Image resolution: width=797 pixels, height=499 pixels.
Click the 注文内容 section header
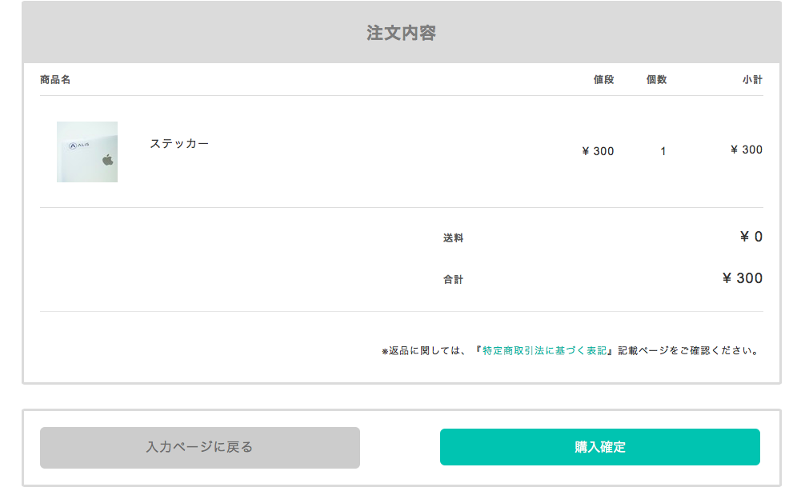coord(401,33)
